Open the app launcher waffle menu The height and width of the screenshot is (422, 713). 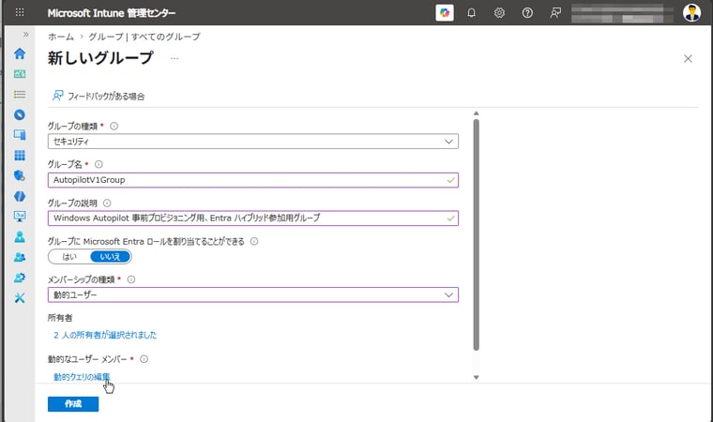click(x=20, y=13)
